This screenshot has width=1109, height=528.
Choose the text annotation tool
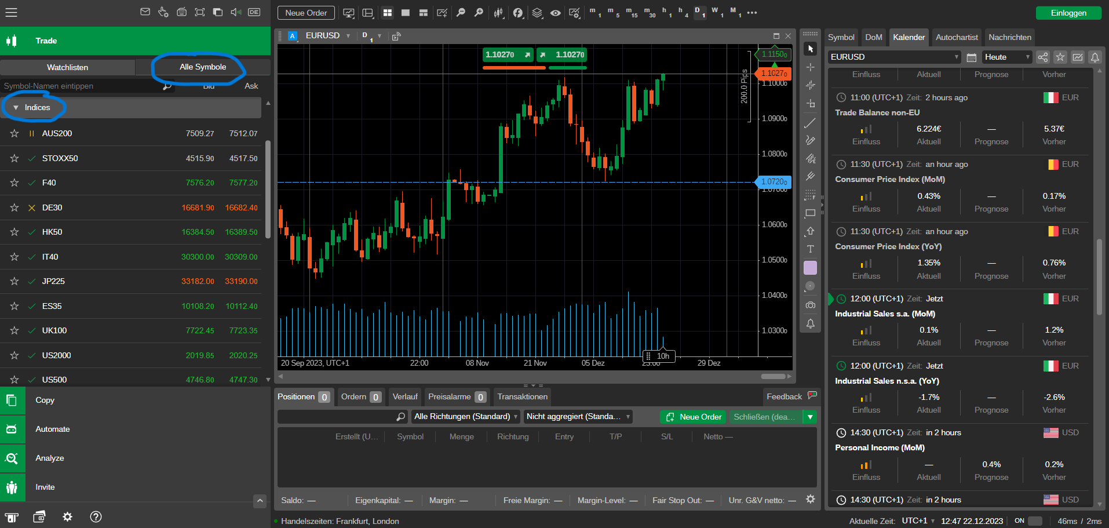pos(810,249)
